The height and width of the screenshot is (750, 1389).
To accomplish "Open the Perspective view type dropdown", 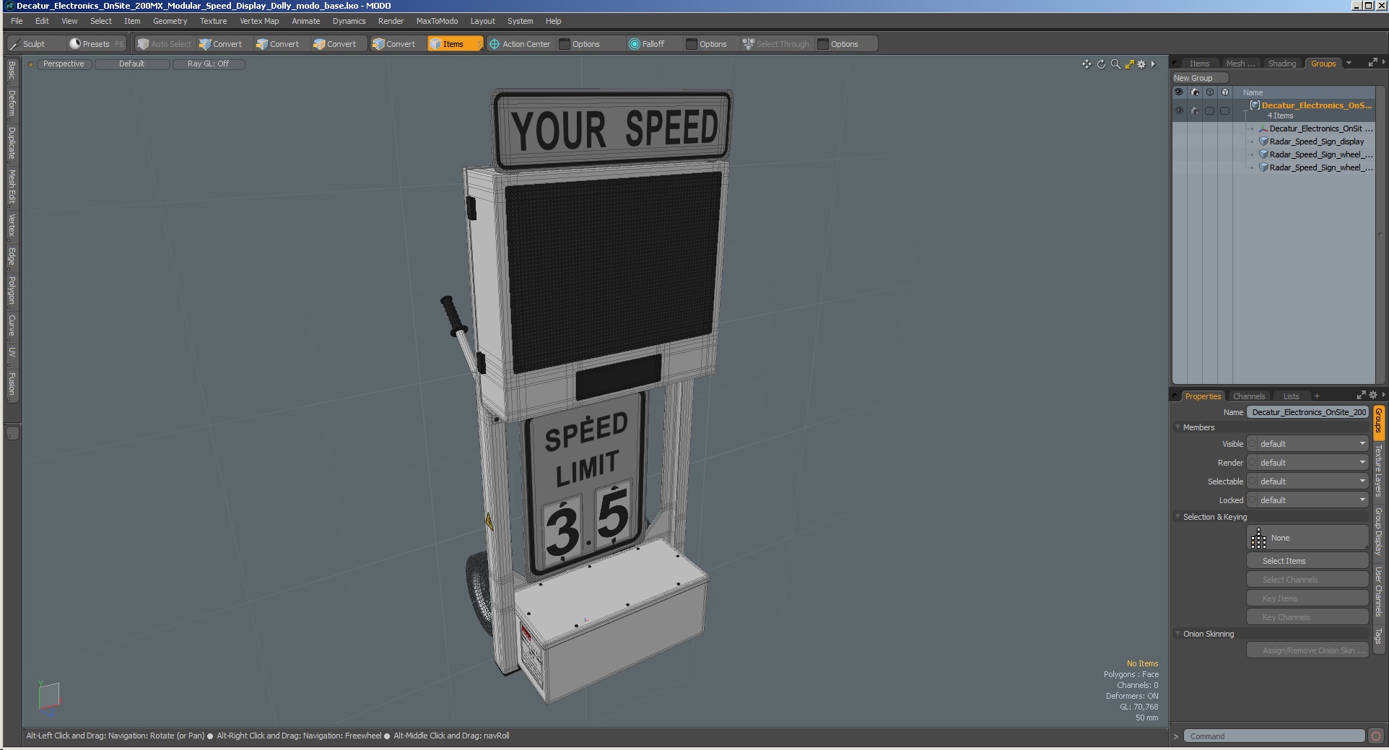I will pos(64,64).
